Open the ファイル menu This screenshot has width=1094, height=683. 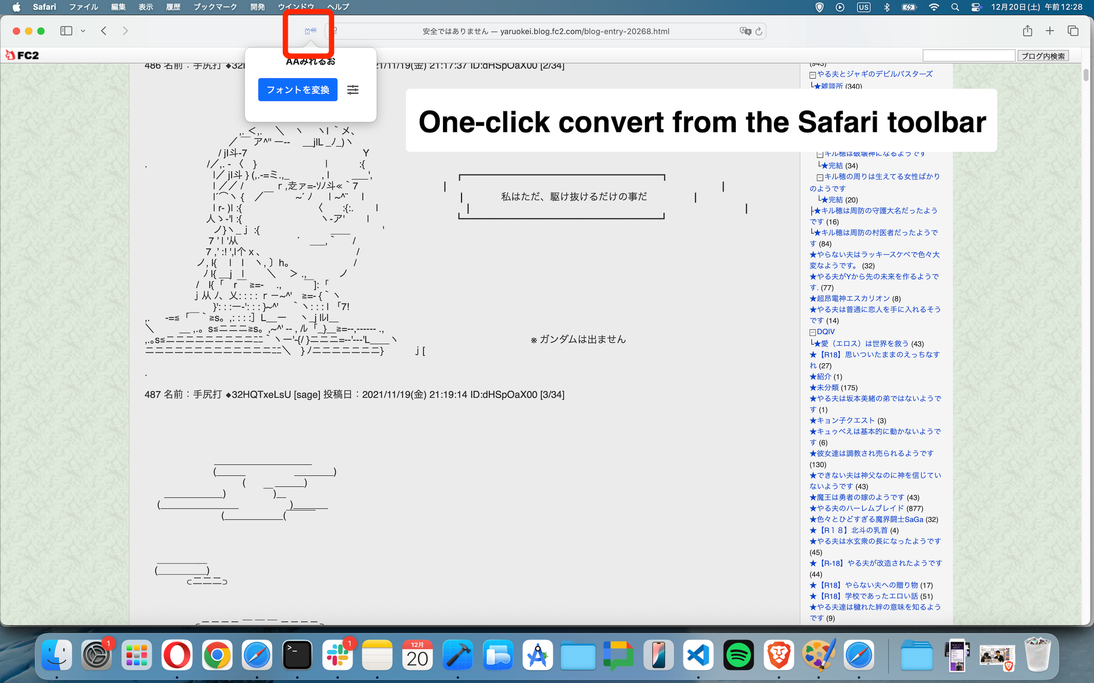[84, 7]
